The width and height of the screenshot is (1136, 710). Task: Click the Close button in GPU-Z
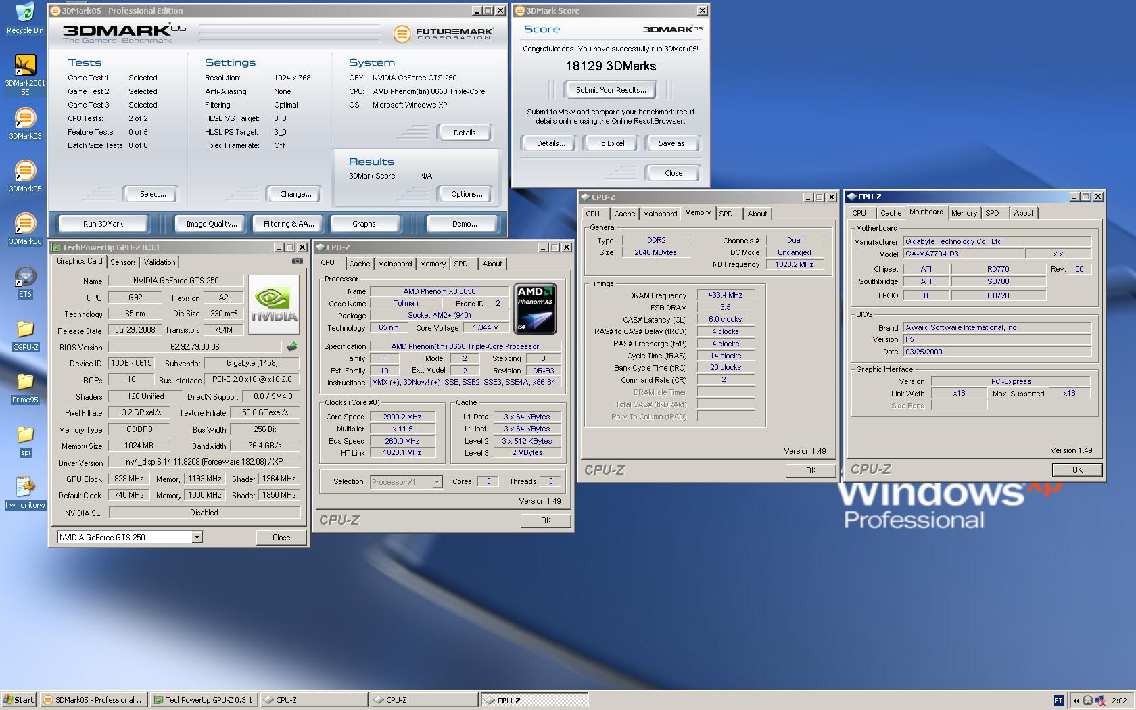point(281,538)
